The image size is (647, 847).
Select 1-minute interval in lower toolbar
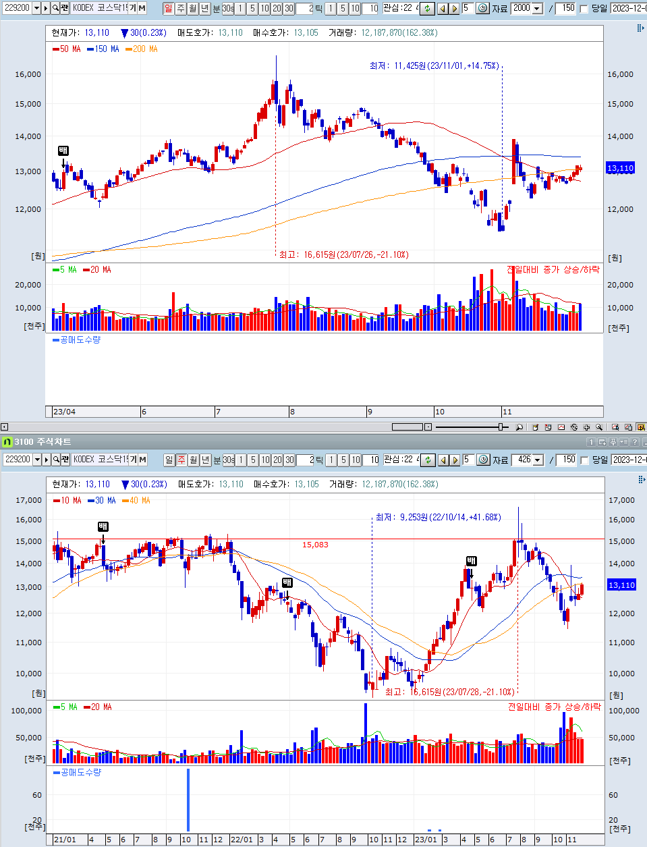[x=241, y=460]
